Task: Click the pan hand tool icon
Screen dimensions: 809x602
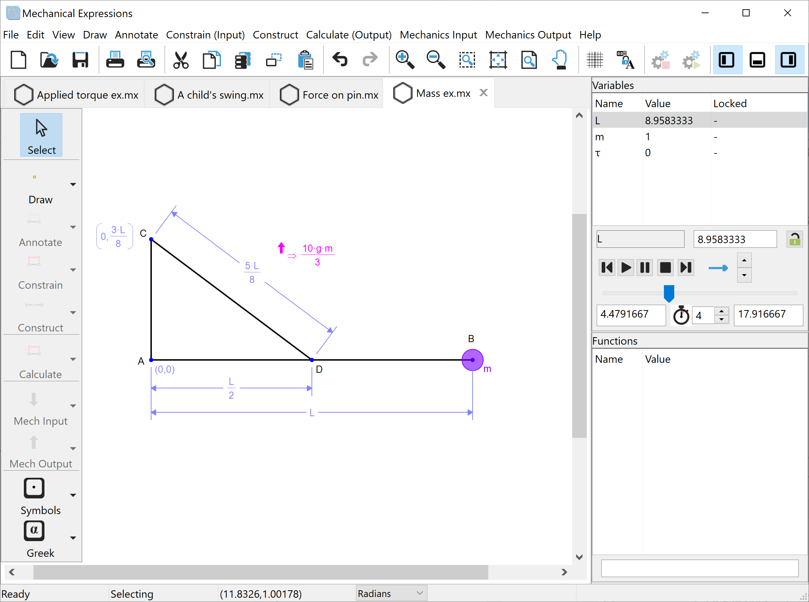Action: coord(560,60)
